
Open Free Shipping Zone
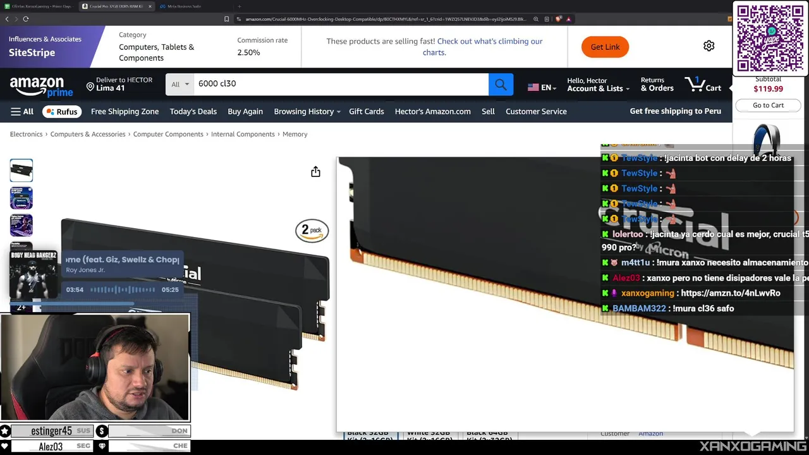(x=125, y=111)
